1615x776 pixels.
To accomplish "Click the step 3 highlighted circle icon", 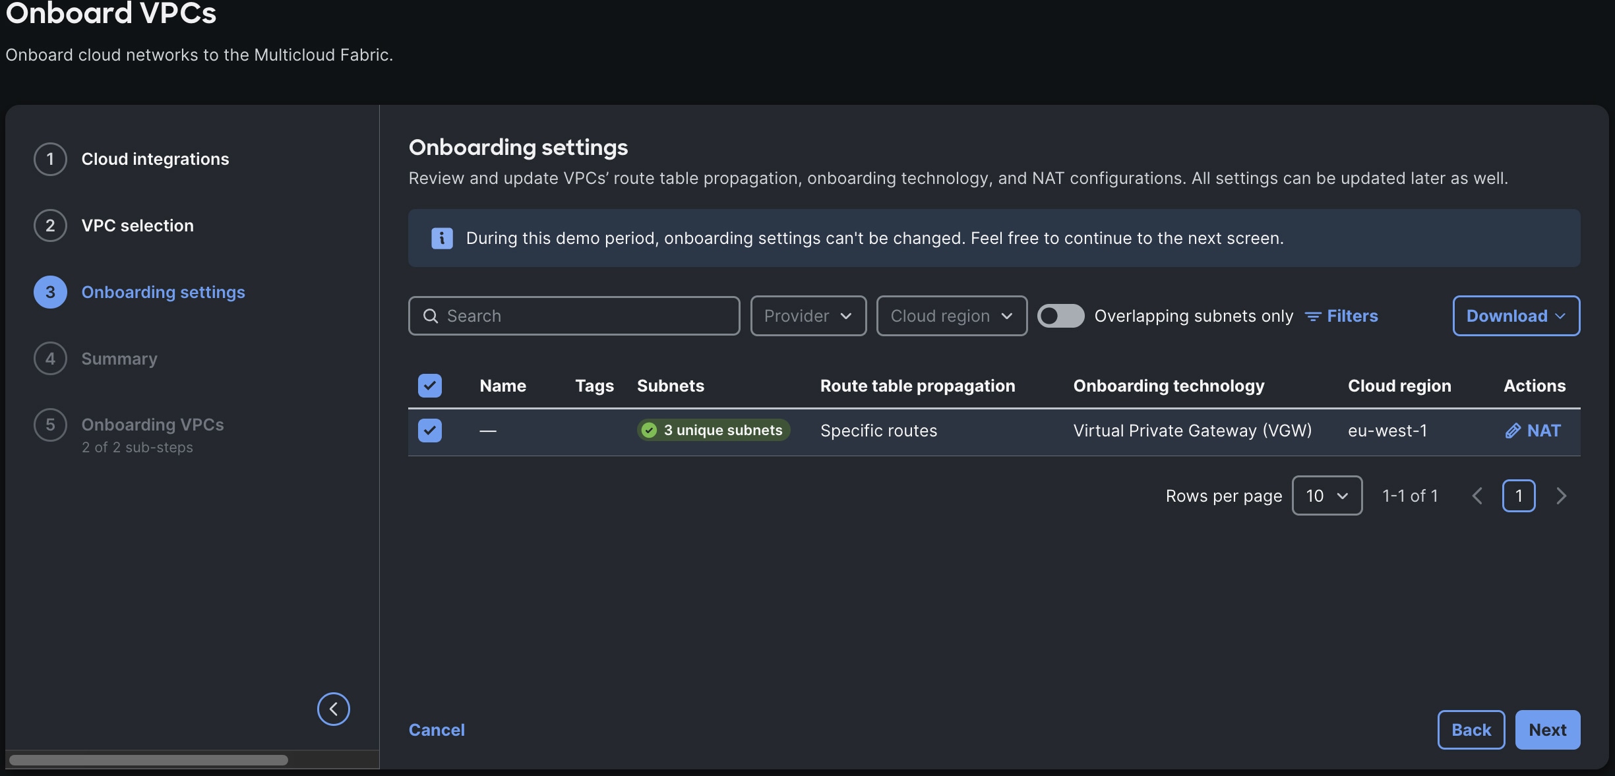I will (50, 292).
